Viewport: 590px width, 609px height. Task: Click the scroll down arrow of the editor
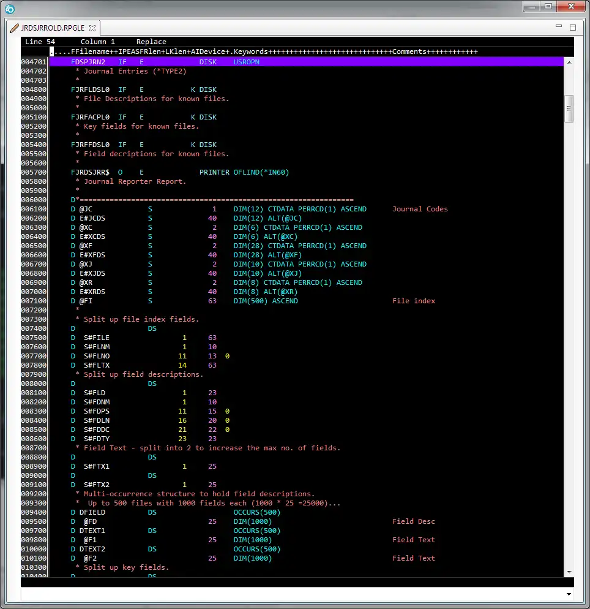pyautogui.click(x=569, y=572)
